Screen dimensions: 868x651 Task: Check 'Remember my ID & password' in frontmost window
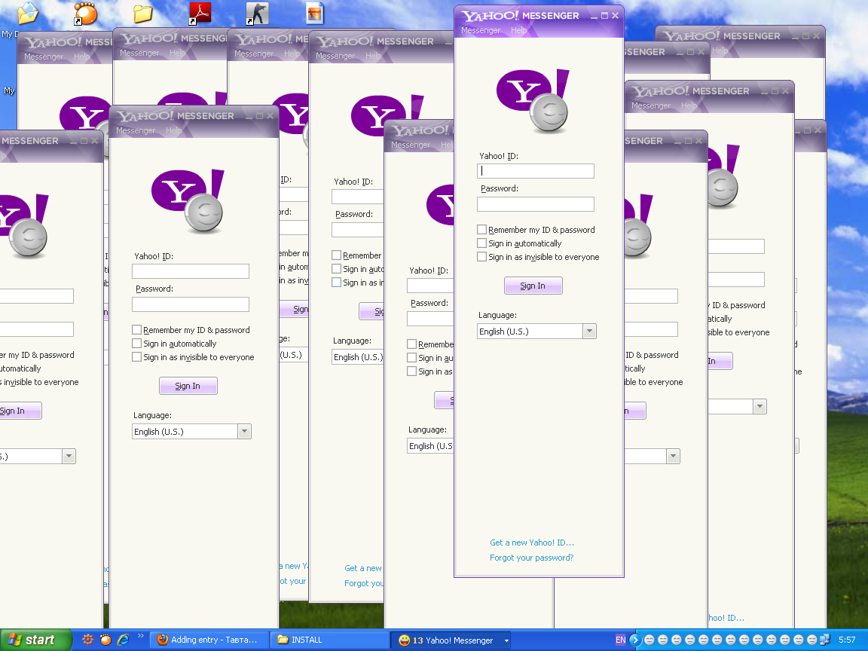[x=481, y=229]
